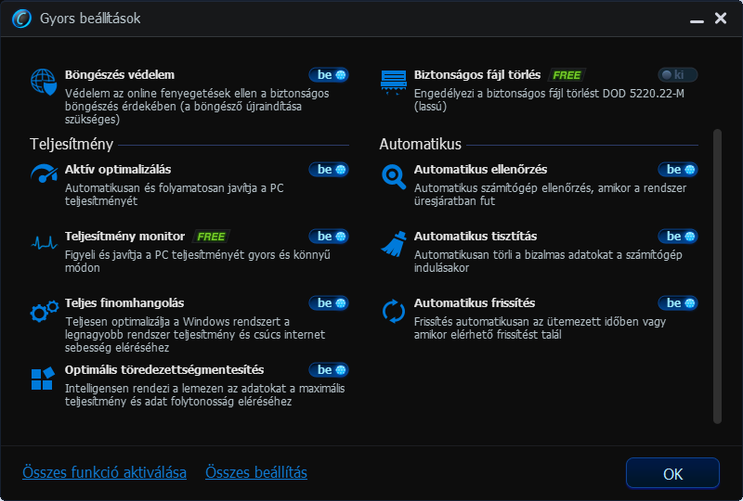Click the Teljesítmény monitor pulse icon

(44, 243)
